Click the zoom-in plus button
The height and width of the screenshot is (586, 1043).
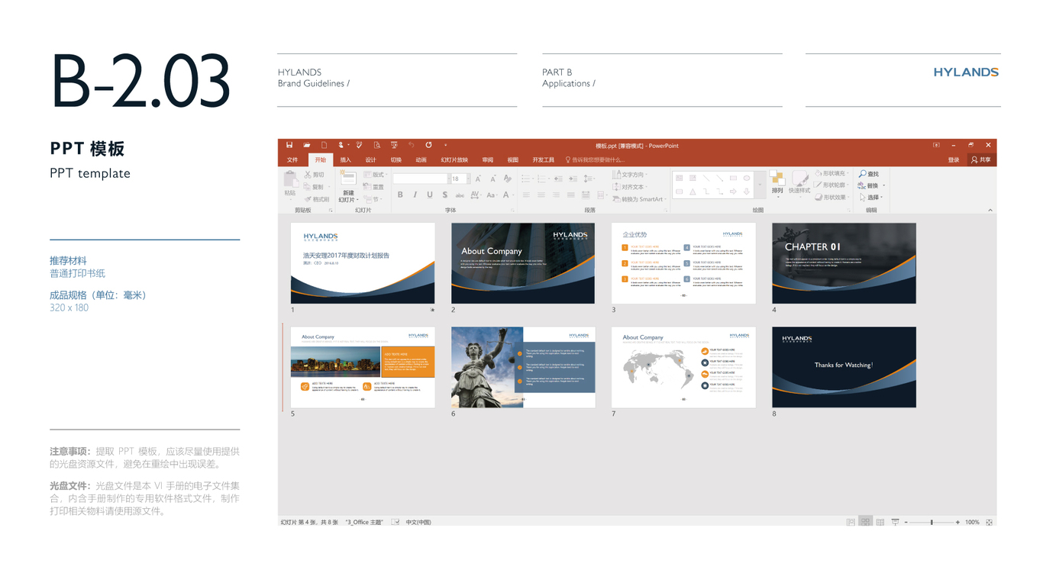[x=957, y=522]
